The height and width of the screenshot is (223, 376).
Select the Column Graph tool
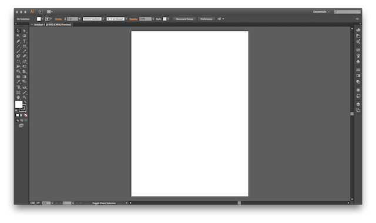[x=25, y=87]
